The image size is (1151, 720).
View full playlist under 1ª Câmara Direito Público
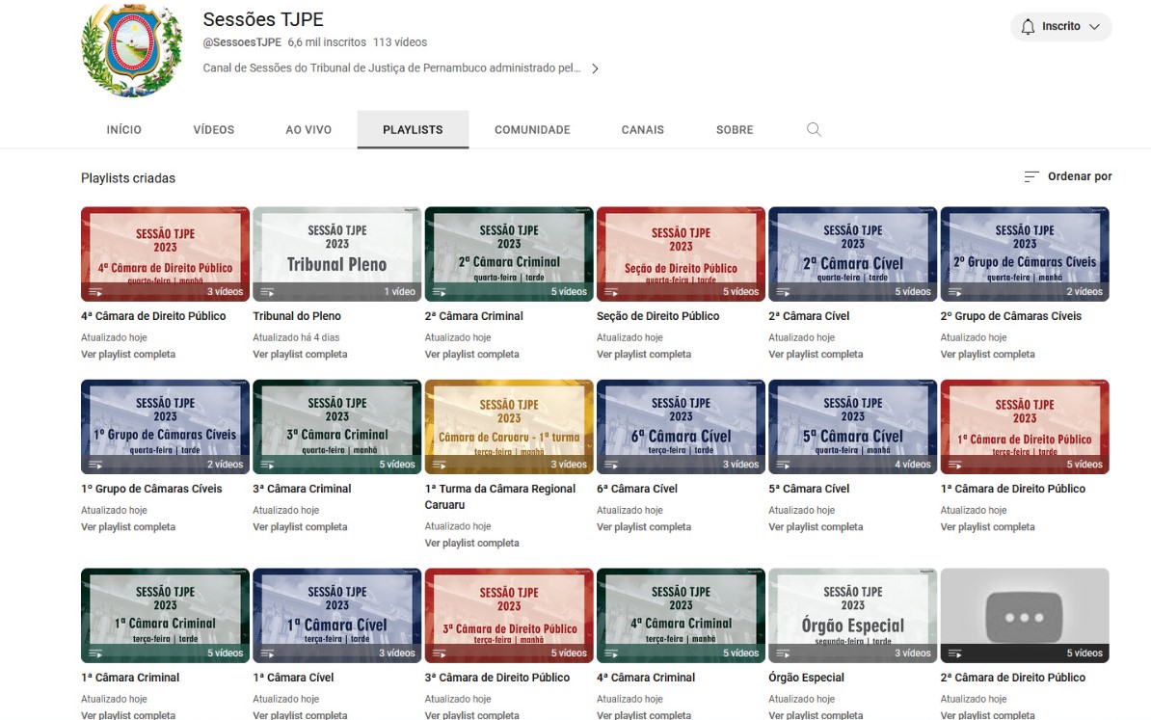pyautogui.click(x=987, y=527)
